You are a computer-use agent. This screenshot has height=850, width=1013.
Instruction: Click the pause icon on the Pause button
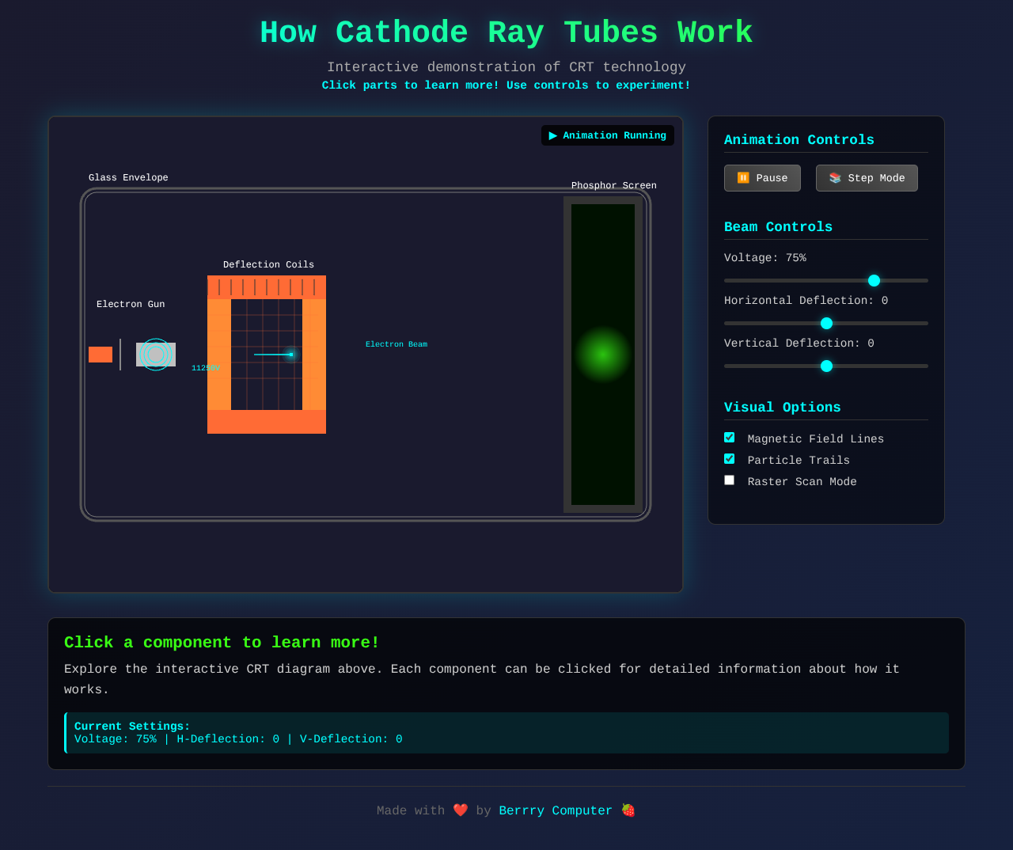742,178
